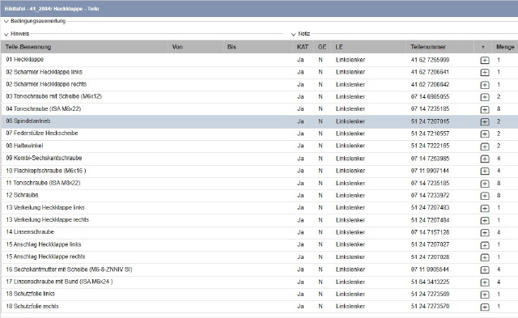This screenshot has height=318, width=518.
Task: Click the Teilenummer column header
Action: [428, 47]
